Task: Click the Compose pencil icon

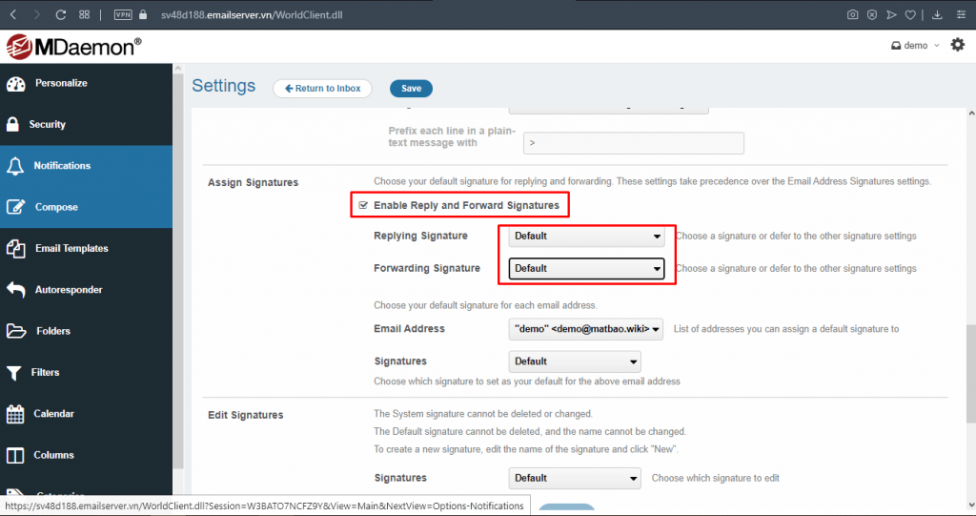Action: [x=15, y=207]
